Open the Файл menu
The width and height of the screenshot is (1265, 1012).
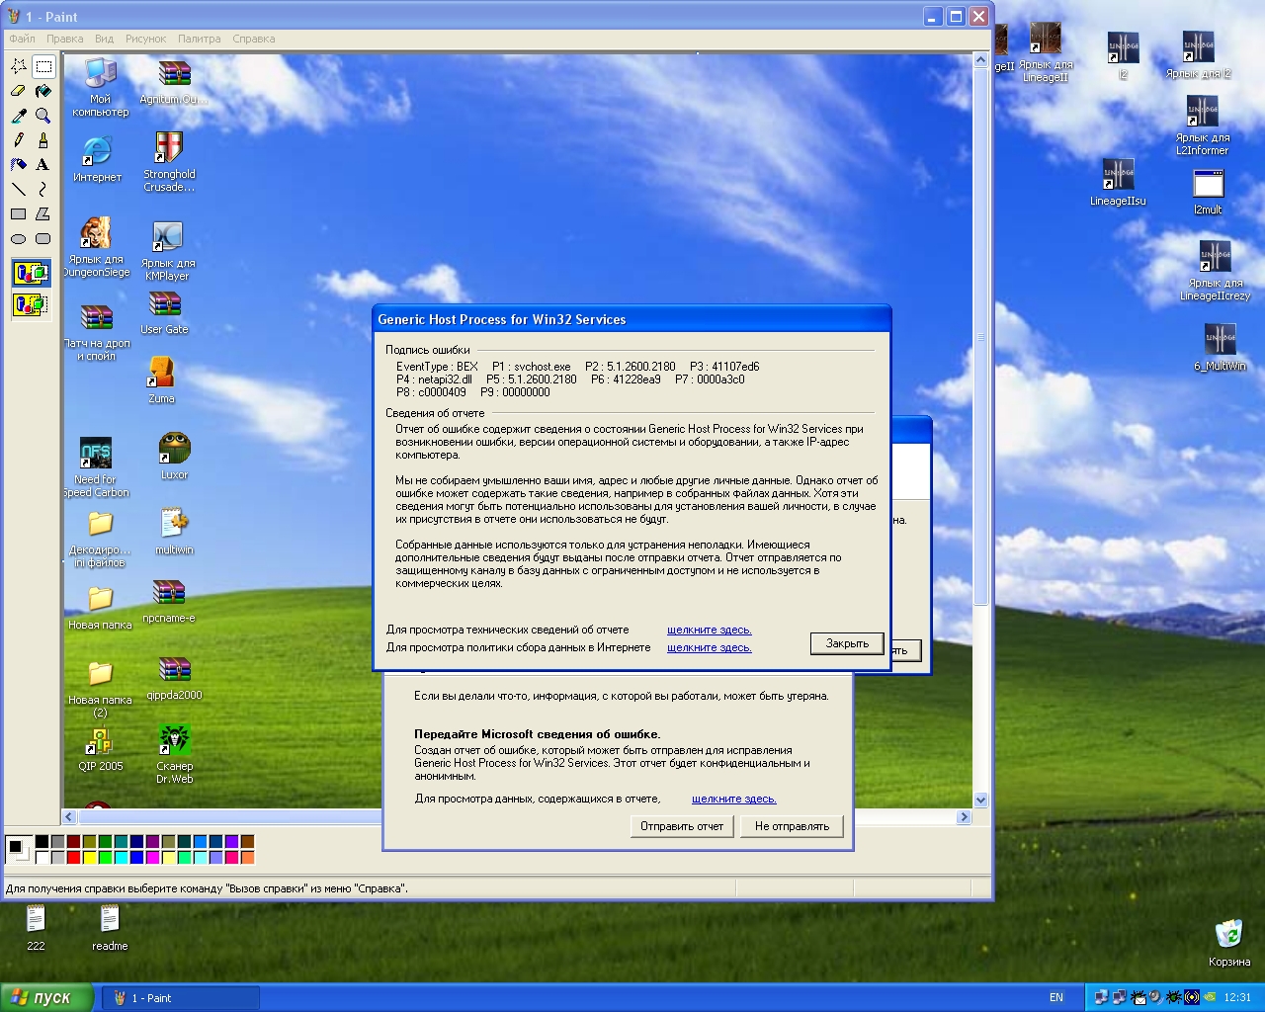point(22,39)
